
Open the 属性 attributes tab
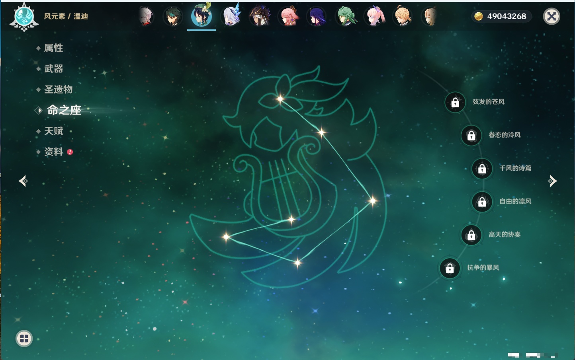53,48
